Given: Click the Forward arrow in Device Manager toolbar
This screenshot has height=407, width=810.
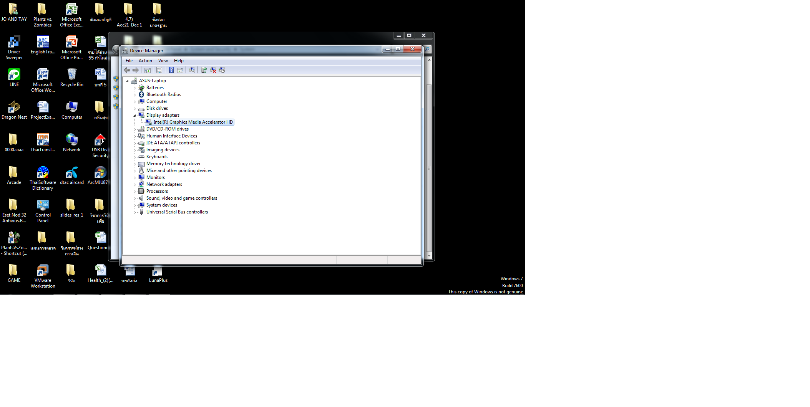Looking at the screenshot, I should tap(136, 70).
